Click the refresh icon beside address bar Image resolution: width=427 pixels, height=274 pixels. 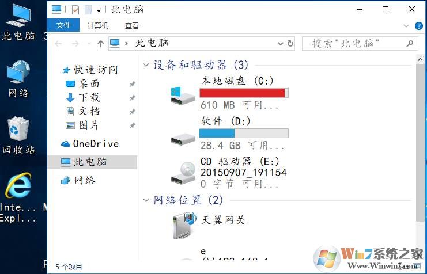(290, 43)
